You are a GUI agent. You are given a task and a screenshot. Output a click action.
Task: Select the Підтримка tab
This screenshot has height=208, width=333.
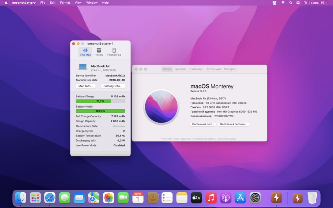click(213, 69)
